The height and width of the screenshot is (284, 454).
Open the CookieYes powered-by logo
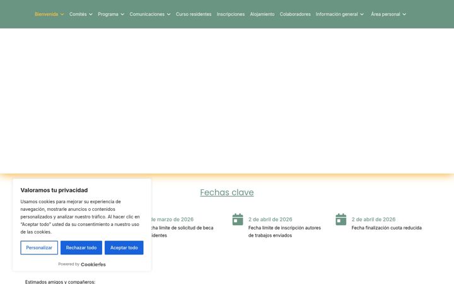[93, 264]
